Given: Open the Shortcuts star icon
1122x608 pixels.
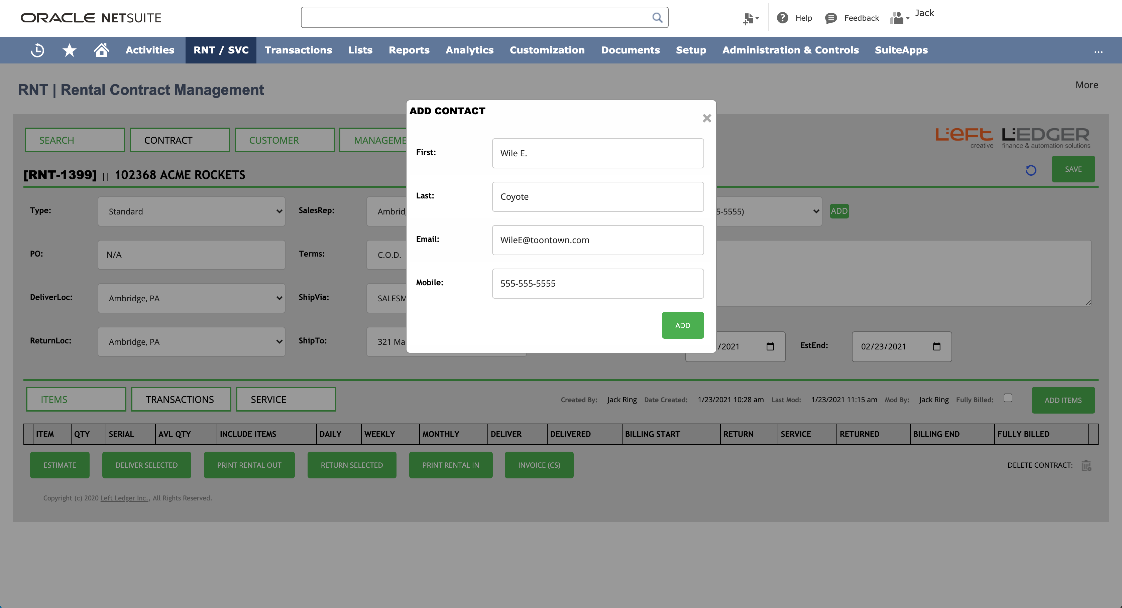Looking at the screenshot, I should coord(69,50).
